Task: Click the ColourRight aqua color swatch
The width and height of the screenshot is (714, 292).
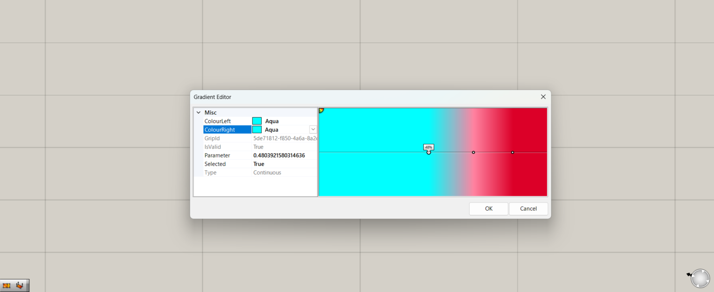Action: coord(257,129)
